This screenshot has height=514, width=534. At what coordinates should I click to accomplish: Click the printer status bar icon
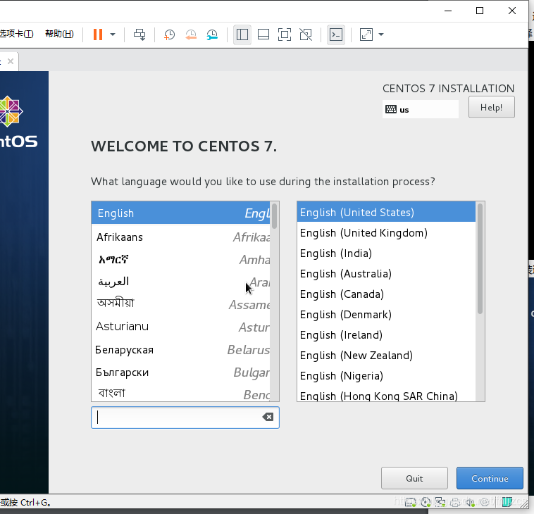pyautogui.click(x=455, y=502)
